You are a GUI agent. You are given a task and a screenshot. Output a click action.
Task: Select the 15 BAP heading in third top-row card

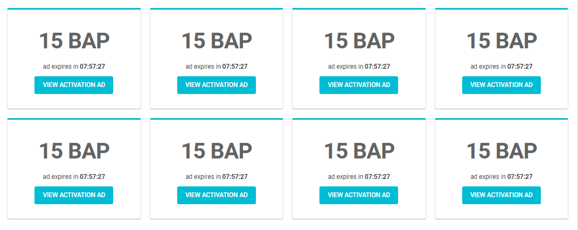tap(359, 41)
